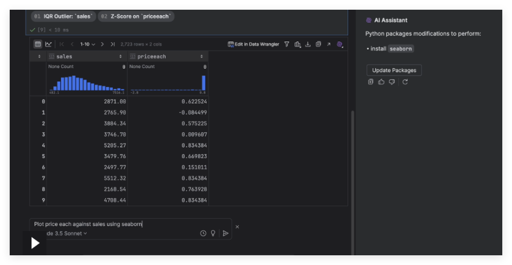
Task: Copy the AI Assistant response
Action: 371,82
